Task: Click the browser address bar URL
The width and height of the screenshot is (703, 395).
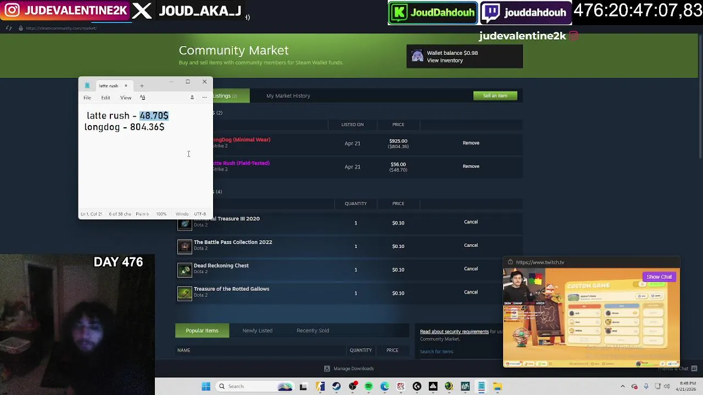Action: click(61, 28)
